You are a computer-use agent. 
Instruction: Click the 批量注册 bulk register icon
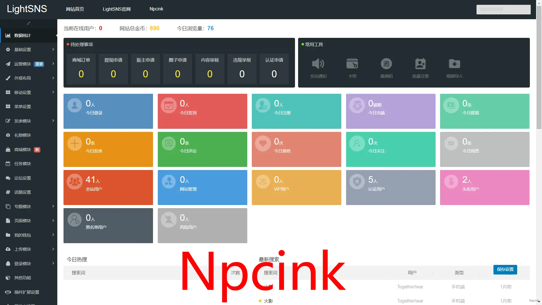[x=420, y=64]
